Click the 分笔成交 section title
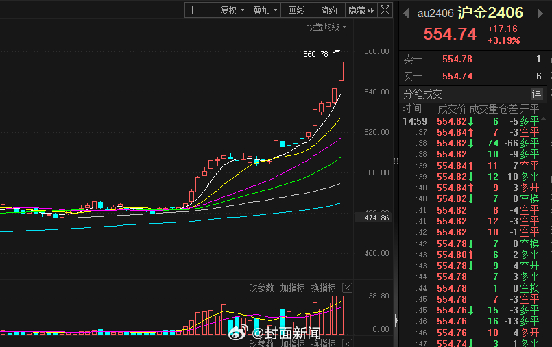Viewport: 552px width, 347px height. pyautogui.click(x=422, y=94)
